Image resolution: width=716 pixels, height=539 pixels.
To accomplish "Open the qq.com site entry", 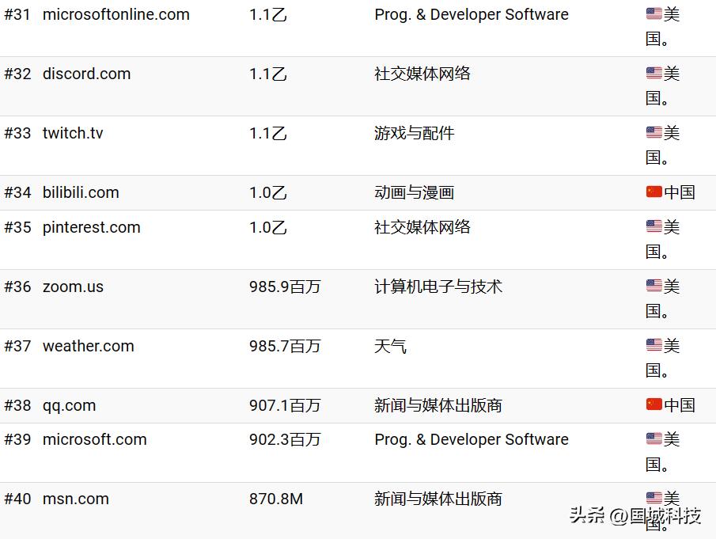I will [x=69, y=404].
